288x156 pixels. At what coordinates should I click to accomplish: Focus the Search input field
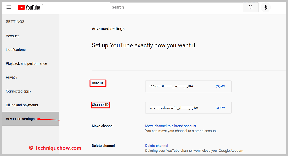[177, 7]
